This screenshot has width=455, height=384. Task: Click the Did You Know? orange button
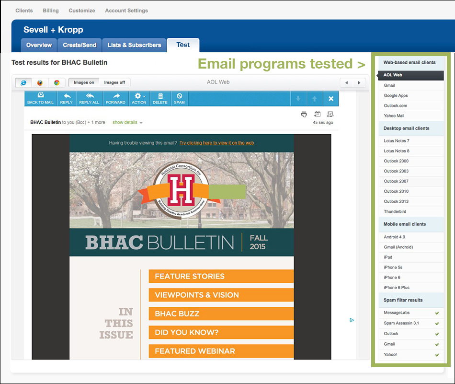click(221, 332)
